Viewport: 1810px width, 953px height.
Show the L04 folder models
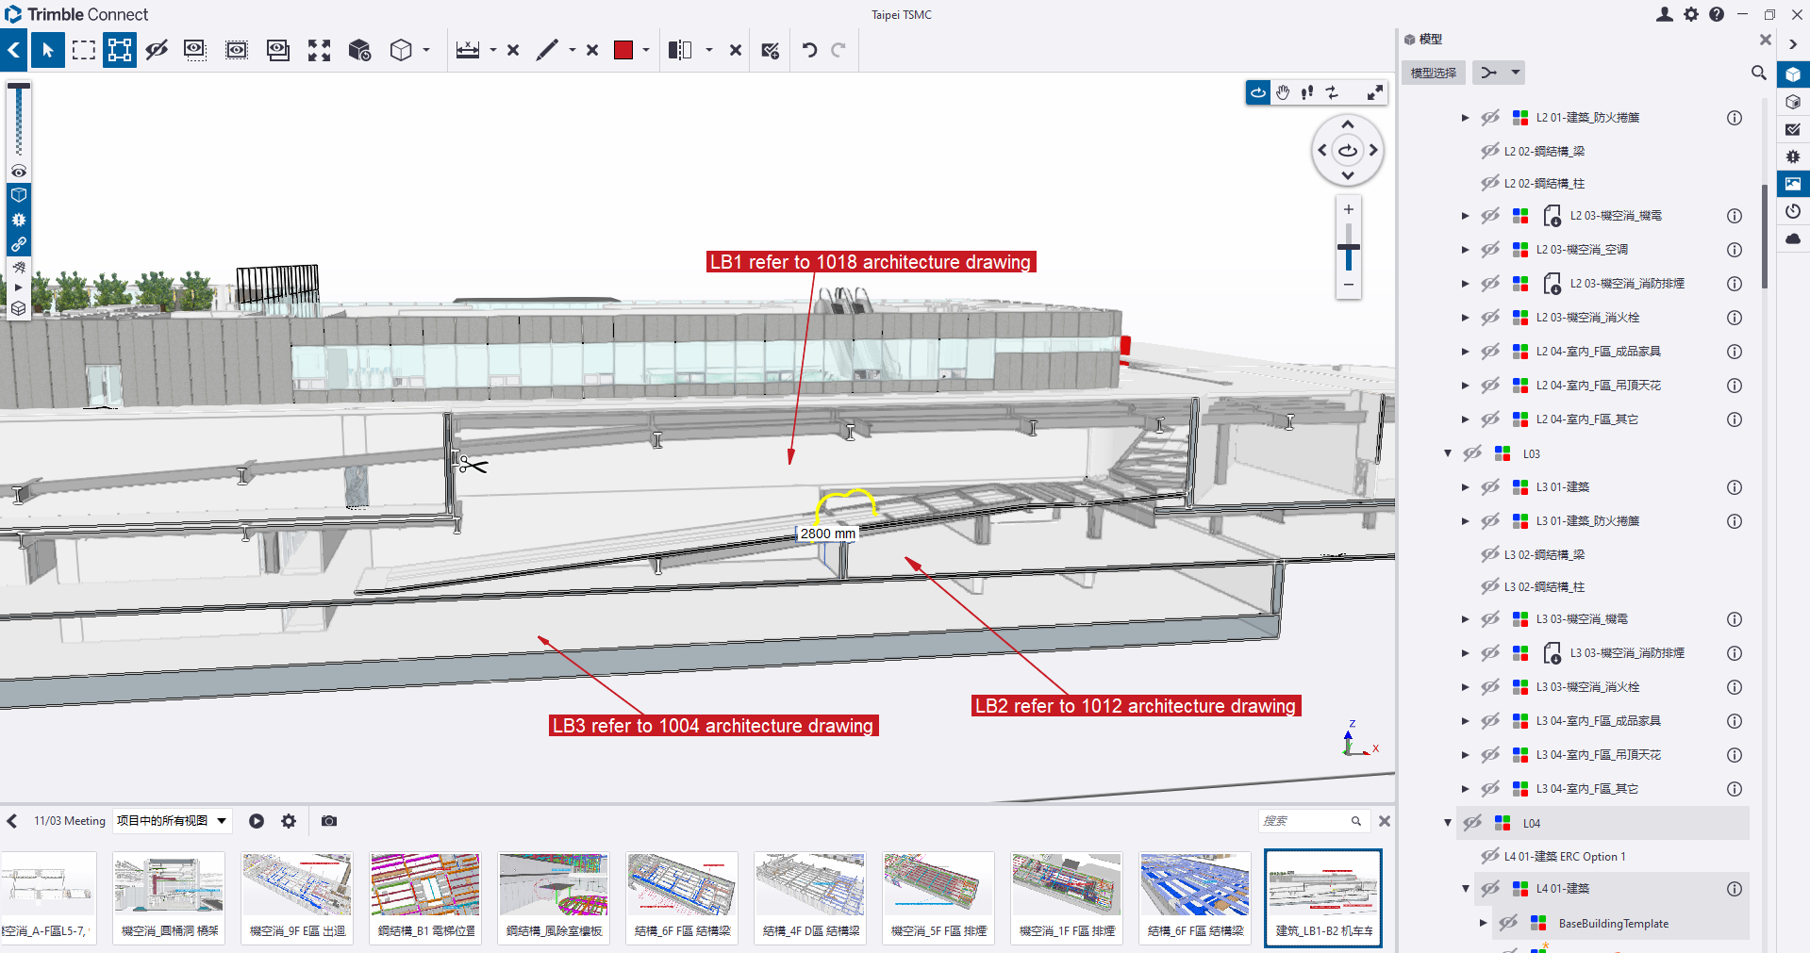click(x=1472, y=823)
